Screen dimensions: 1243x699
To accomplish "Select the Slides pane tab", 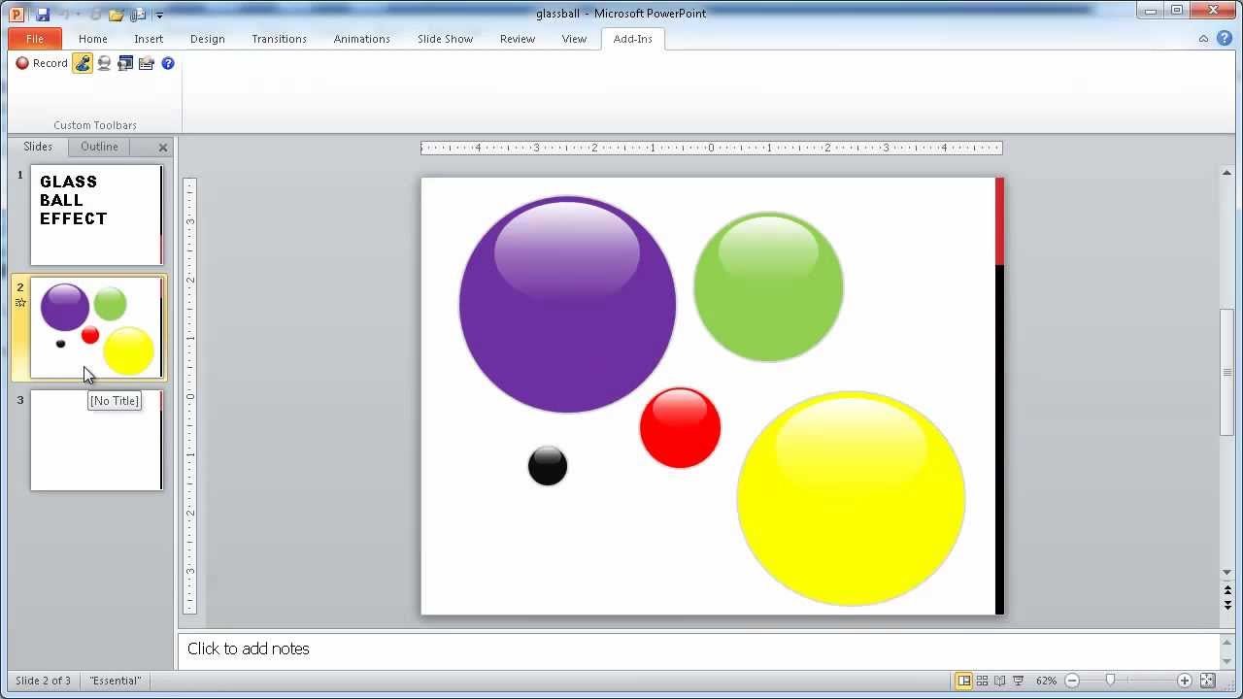I will tap(38, 147).
